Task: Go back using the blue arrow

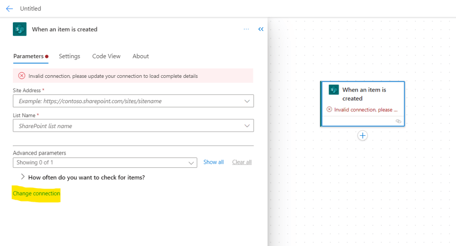Action: pyautogui.click(x=9, y=9)
